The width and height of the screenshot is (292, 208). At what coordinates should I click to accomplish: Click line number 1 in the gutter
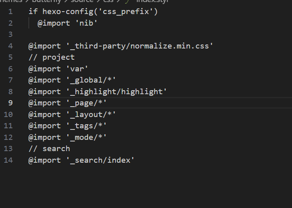[10, 12]
